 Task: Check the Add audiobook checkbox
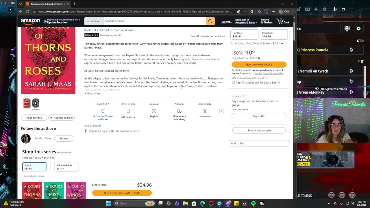[x=233, y=83]
